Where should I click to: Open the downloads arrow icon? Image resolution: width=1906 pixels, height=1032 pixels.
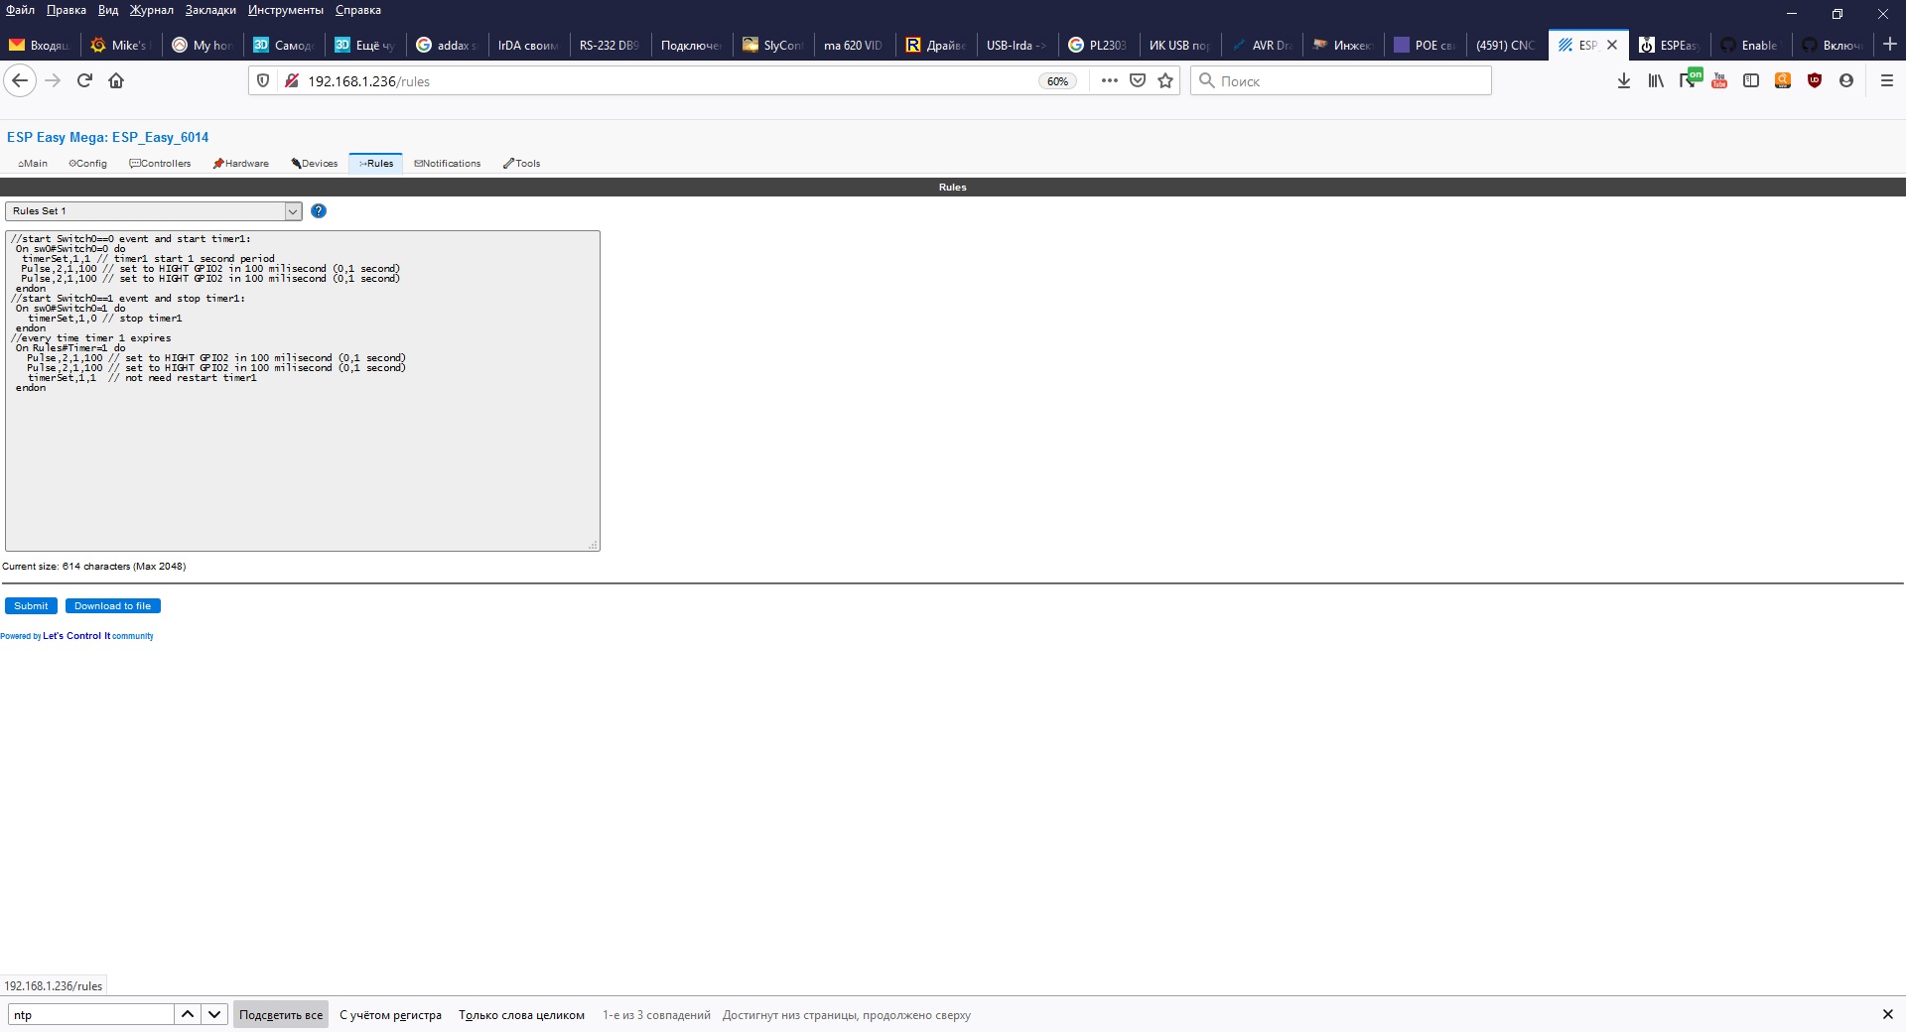tap(1623, 81)
